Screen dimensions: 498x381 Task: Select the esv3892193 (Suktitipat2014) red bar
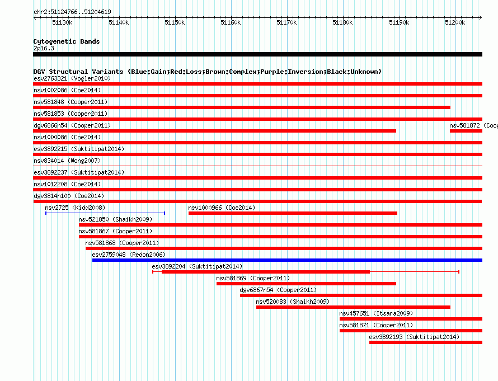(426, 342)
